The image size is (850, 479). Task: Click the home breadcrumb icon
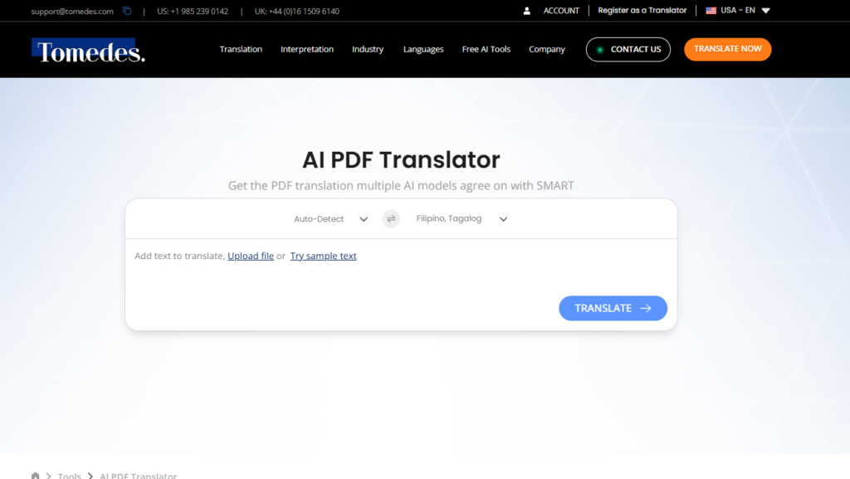point(35,476)
